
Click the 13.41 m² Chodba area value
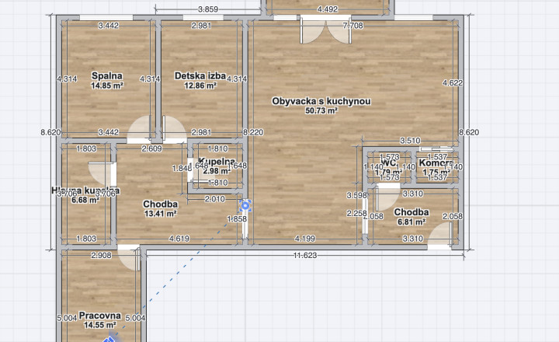point(161,214)
